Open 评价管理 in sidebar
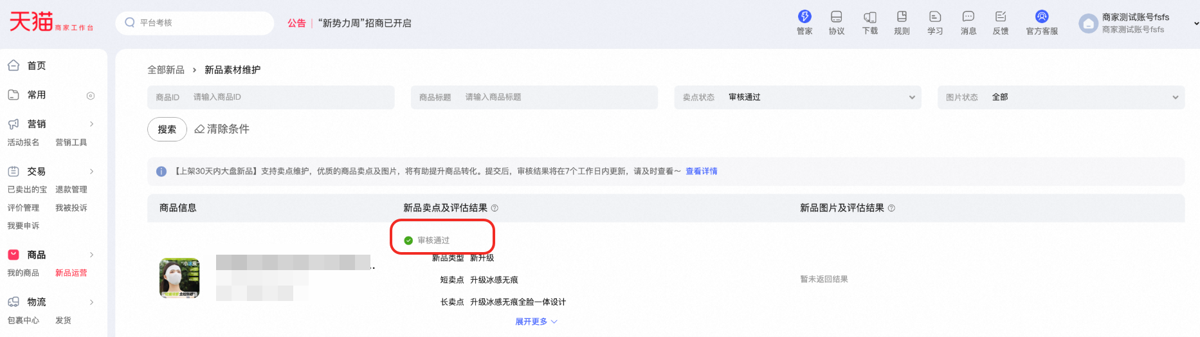Image resolution: width=1200 pixels, height=337 pixels. point(23,208)
